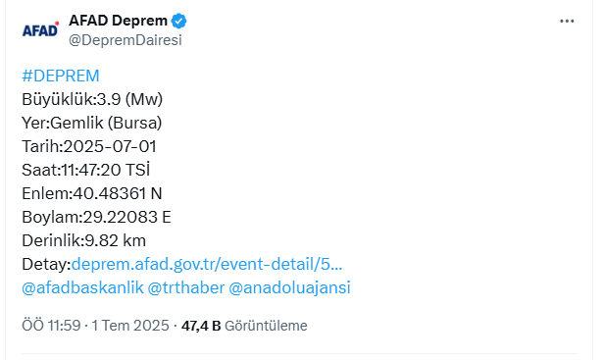Click the Enlem:40.48361 N text line
Screen dimensions: 603x360
(x=92, y=193)
